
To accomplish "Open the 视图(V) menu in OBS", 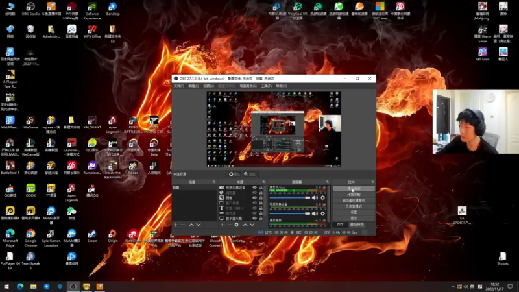I will tap(208, 86).
